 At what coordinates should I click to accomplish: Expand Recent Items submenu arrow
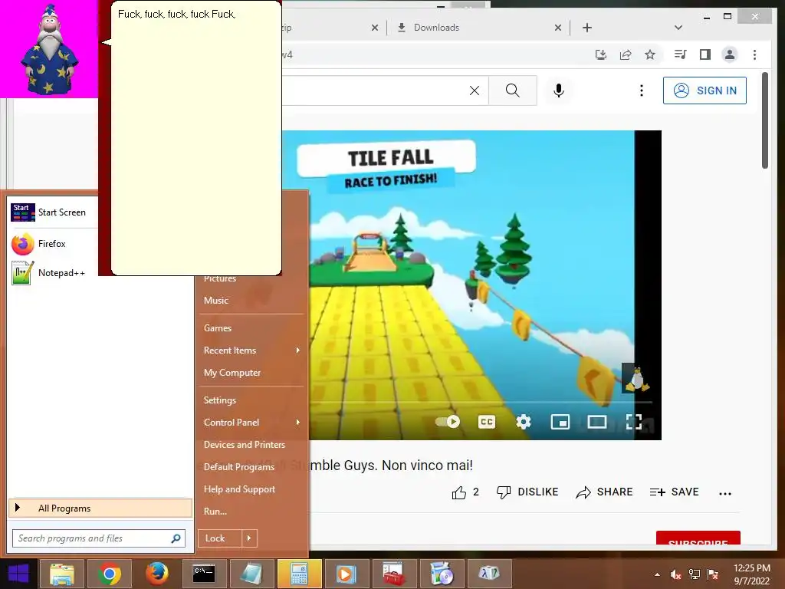(x=298, y=350)
